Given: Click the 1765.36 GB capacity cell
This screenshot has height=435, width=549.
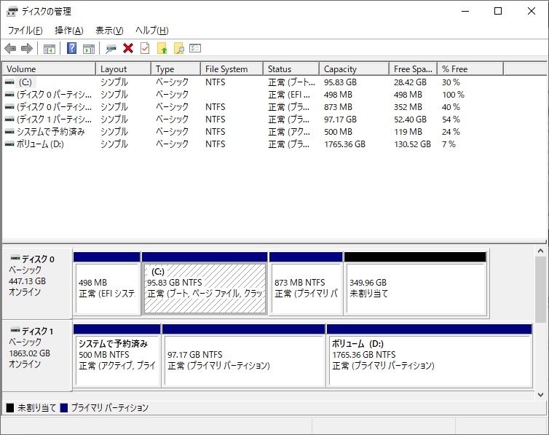Looking at the screenshot, I should click(x=344, y=144).
